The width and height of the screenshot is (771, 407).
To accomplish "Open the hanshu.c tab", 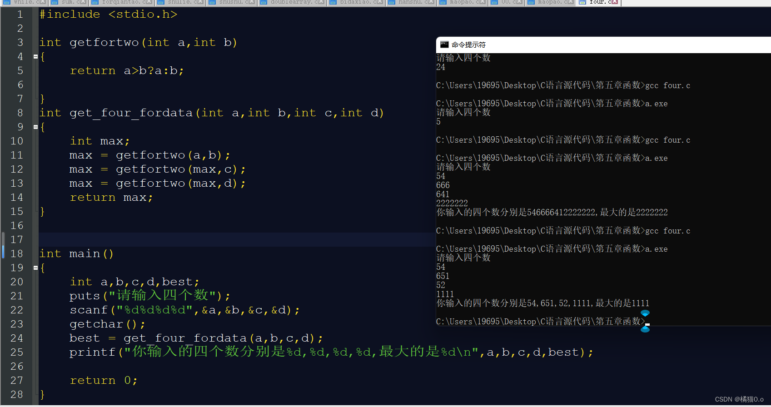I will coord(411,2).
